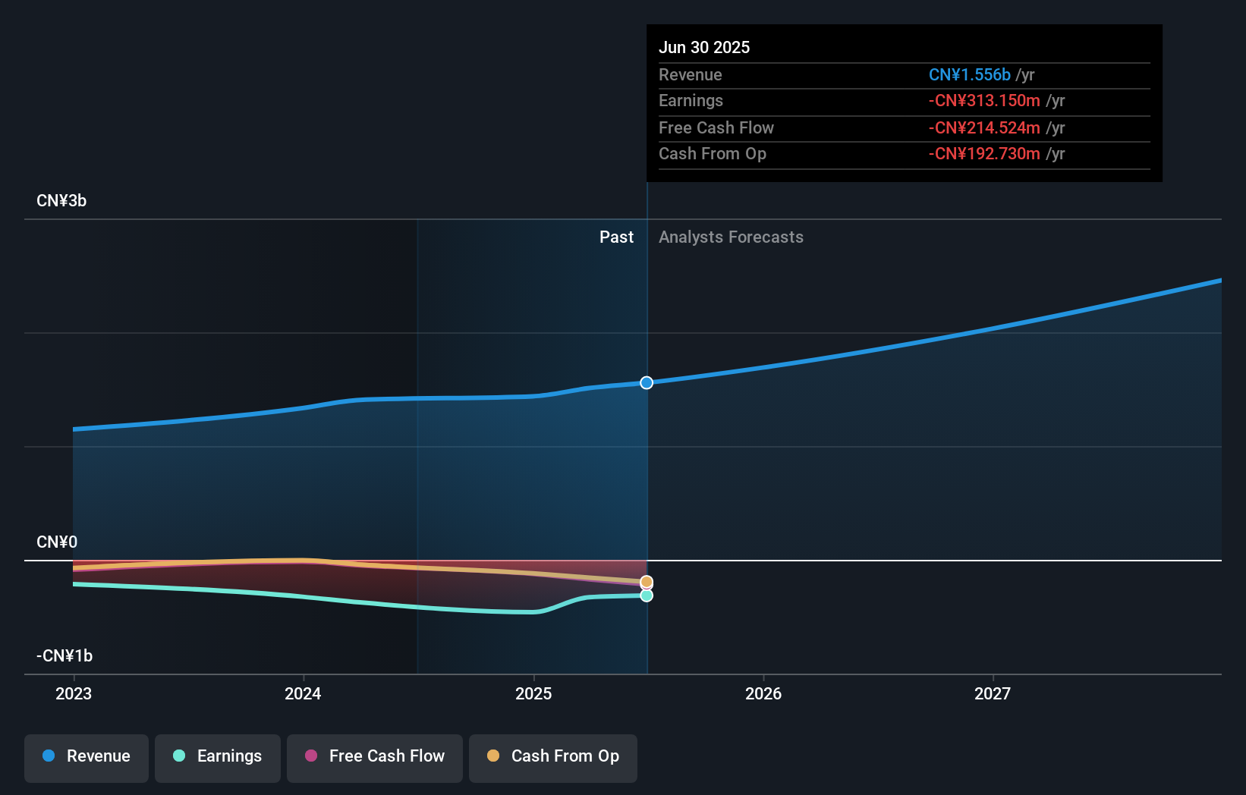This screenshot has height=795, width=1246.
Task: Select the Earnings legend dot icon
Action: pyautogui.click(x=178, y=756)
